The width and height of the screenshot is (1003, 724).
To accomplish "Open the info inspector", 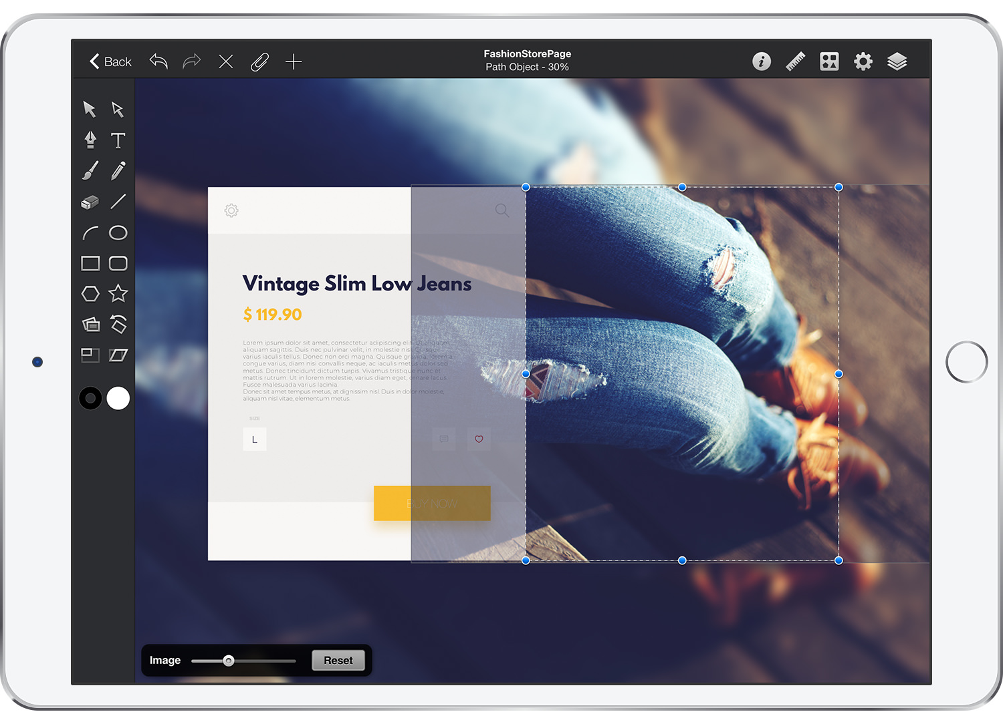I will [762, 61].
